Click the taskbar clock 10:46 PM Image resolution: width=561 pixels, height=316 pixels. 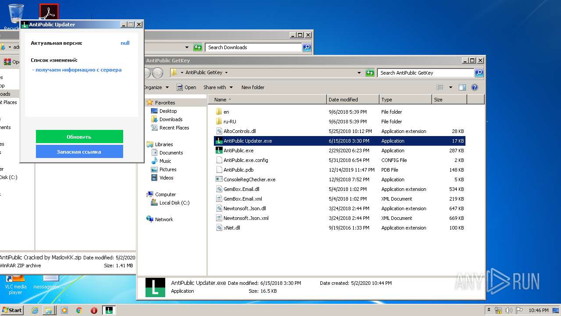[x=539, y=310]
